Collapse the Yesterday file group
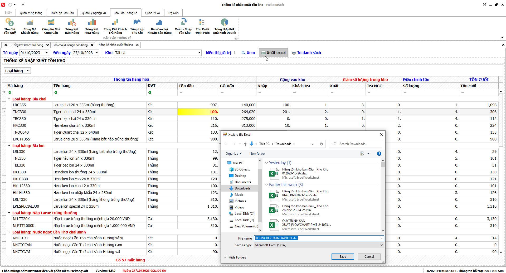The image size is (506, 273). pyautogui.click(x=266, y=163)
